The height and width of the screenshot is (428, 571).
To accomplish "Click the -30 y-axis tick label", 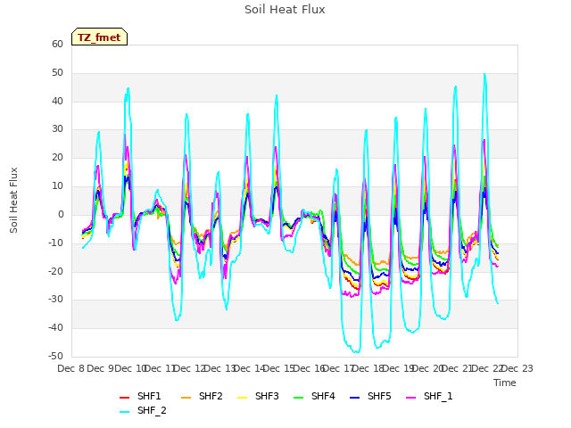I will pos(55,300).
